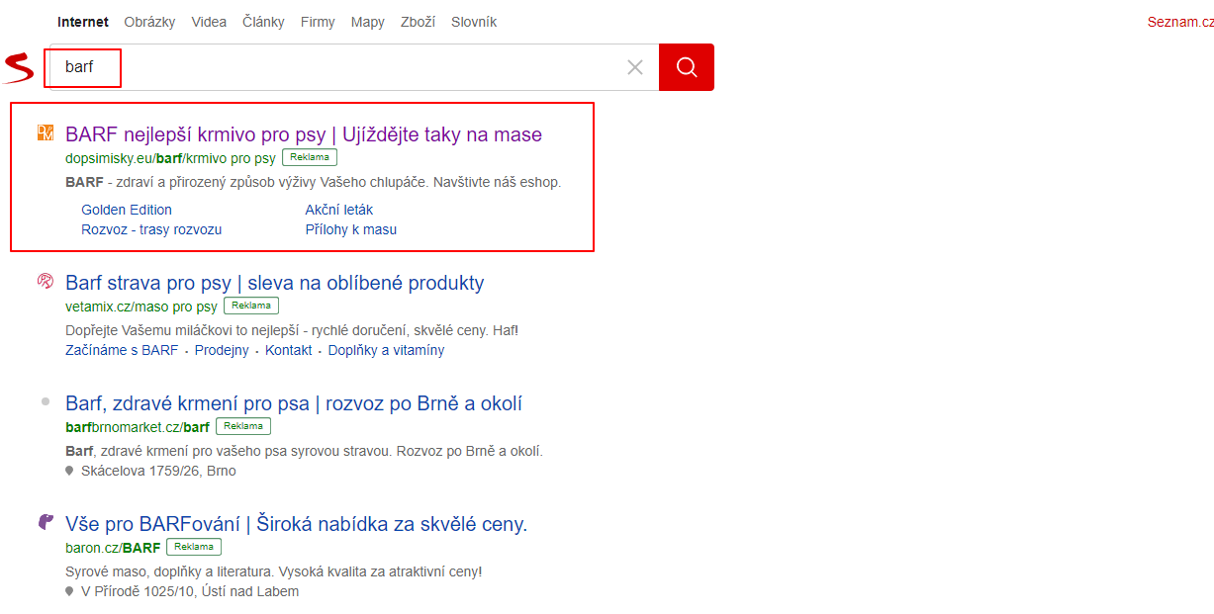1214x614 pixels.
Task: Open the Prodejny sitelink
Action: click(222, 350)
